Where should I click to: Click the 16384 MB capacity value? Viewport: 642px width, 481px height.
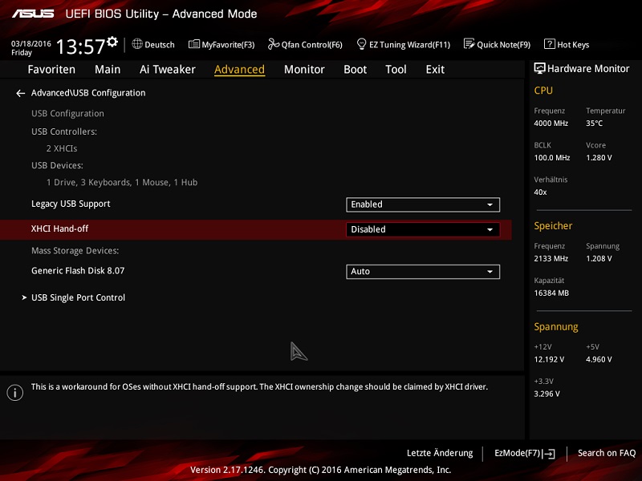(551, 293)
